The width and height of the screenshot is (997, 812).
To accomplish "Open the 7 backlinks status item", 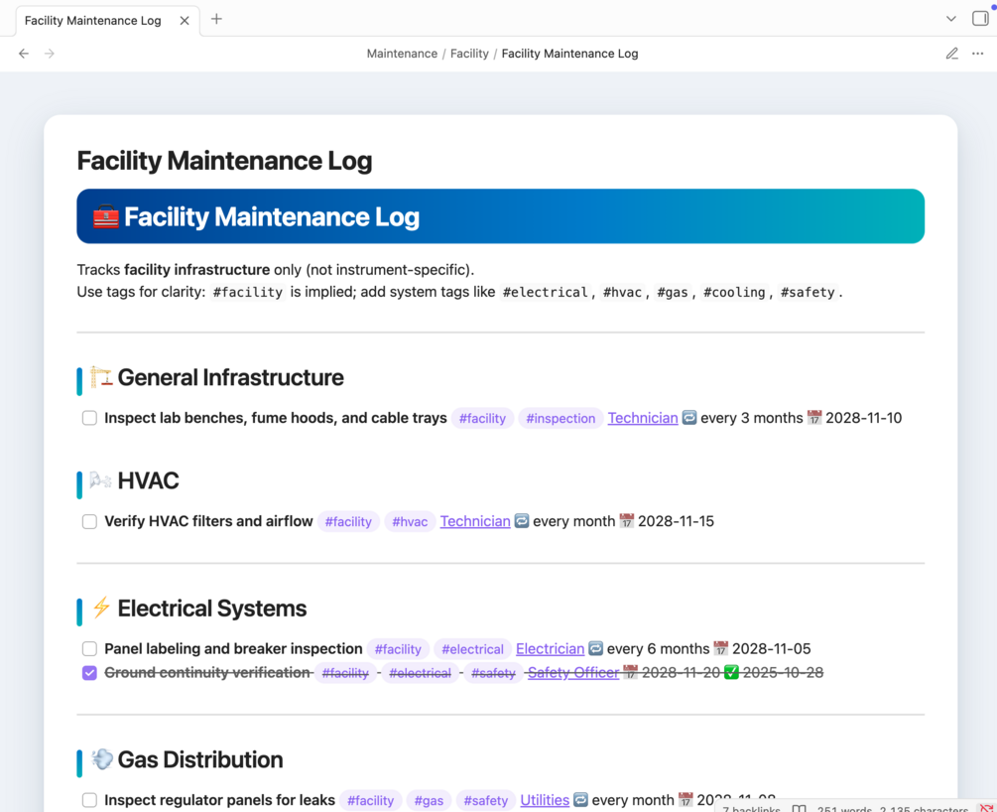I will point(752,809).
